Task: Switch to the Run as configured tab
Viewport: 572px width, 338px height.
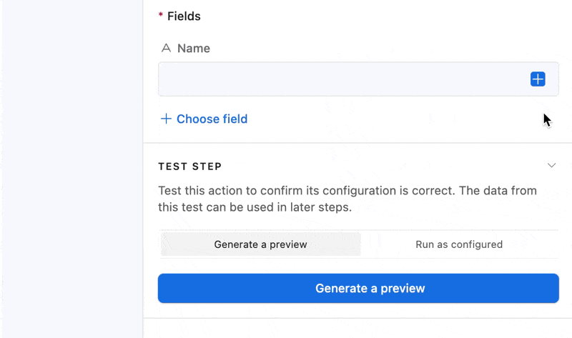Action: [x=459, y=244]
